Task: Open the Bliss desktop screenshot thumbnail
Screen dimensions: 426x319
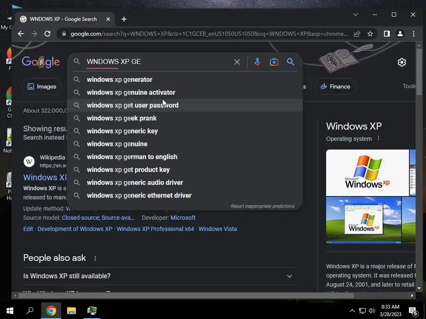Action: pos(364,220)
